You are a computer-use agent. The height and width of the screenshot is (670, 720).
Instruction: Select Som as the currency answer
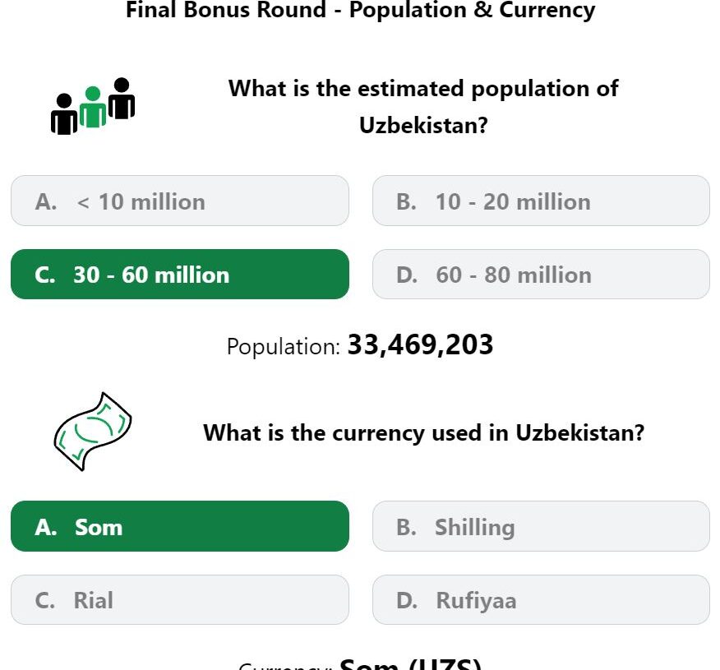[179, 526]
